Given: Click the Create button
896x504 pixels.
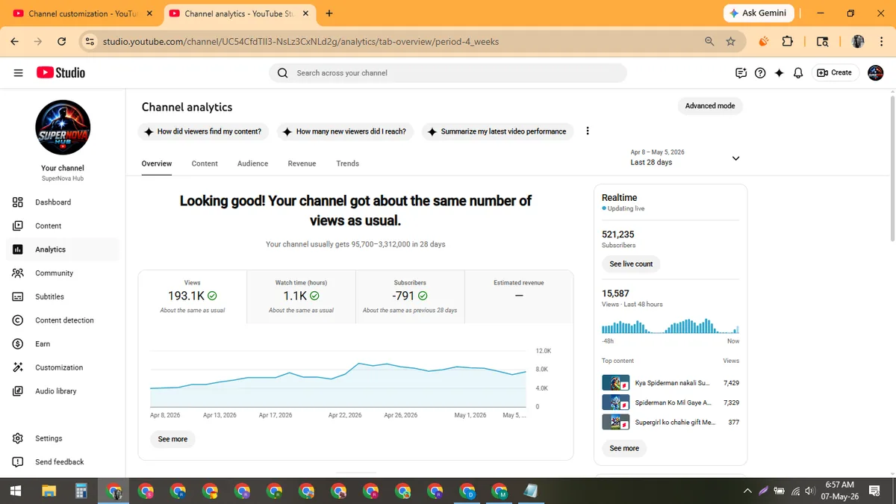Looking at the screenshot, I should (x=834, y=72).
